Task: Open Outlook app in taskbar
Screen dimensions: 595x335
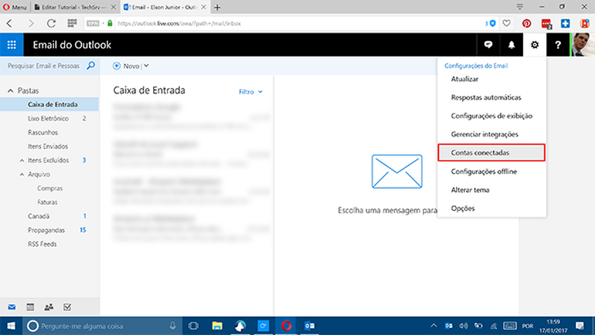Action: pyautogui.click(x=309, y=326)
